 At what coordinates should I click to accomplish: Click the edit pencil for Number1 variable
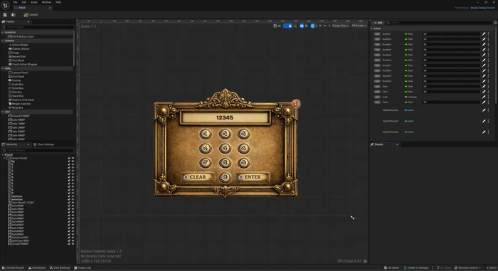point(484,34)
